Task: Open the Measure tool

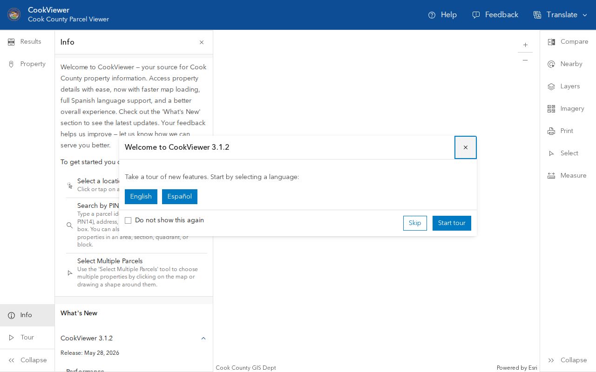Action: coord(568,176)
